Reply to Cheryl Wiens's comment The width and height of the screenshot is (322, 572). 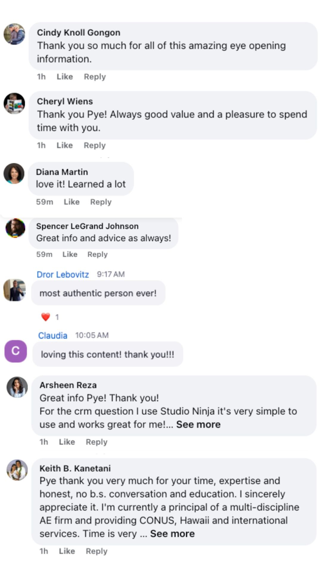(x=95, y=145)
